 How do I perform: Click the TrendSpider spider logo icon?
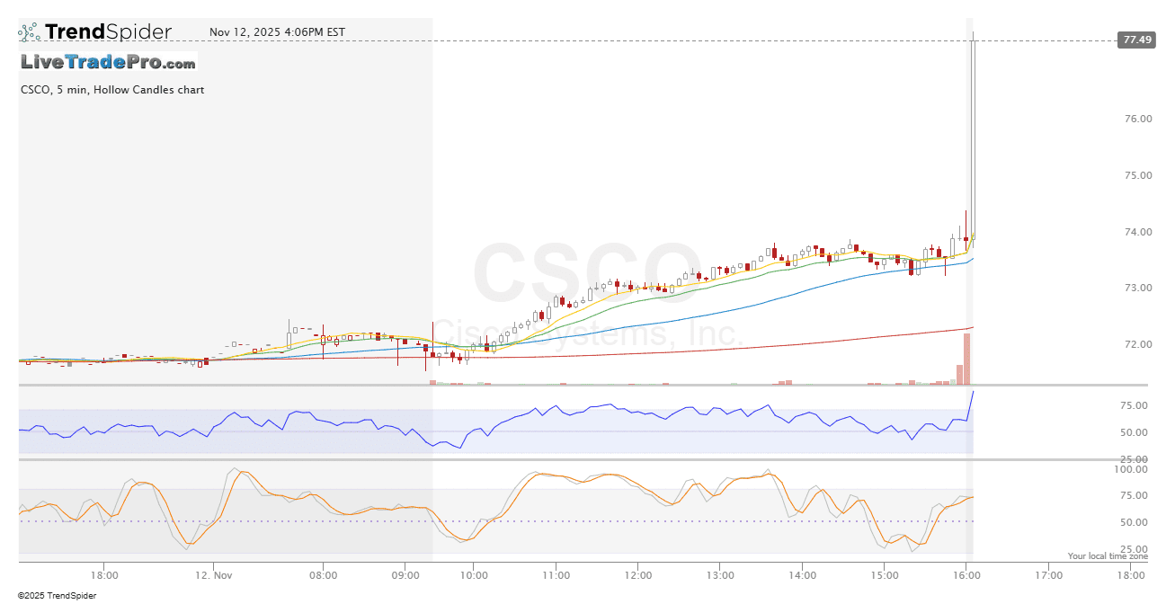pyautogui.click(x=29, y=32)
